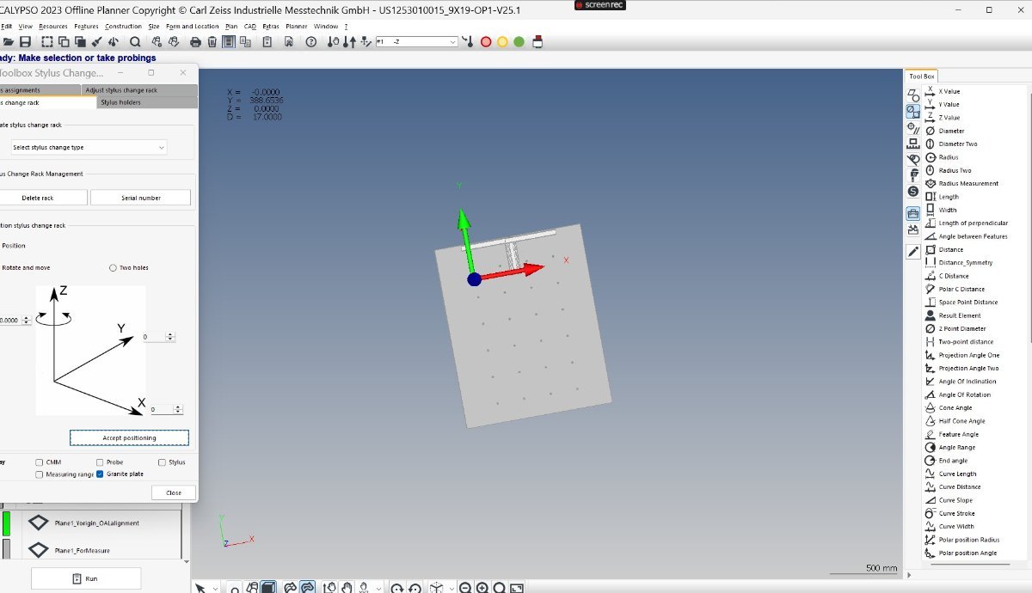The height and width of the screenshot is (593, 1032).
Task: Click the rotate clockwise icon in CAD toolbar
Action: [x=397, y=588]
